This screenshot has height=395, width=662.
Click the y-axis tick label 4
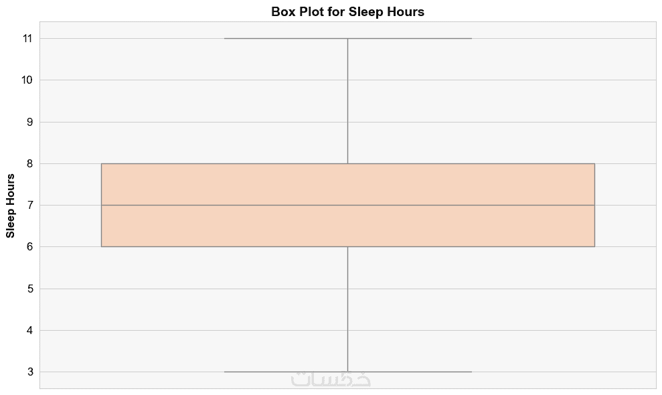(31, 330)
